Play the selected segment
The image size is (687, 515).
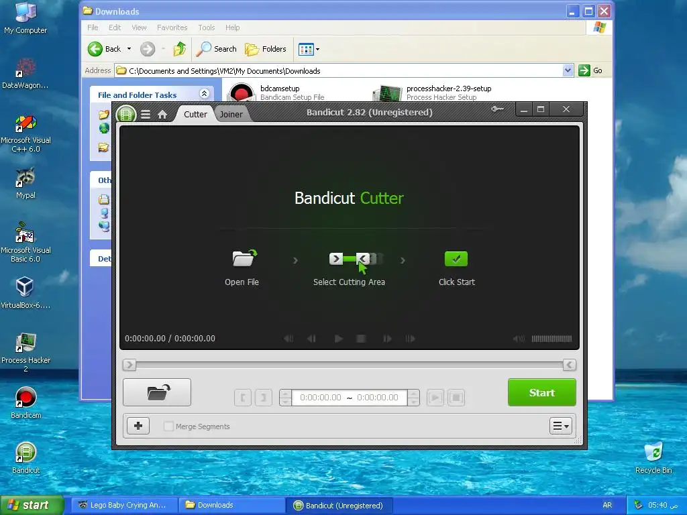tap(435, 398)
